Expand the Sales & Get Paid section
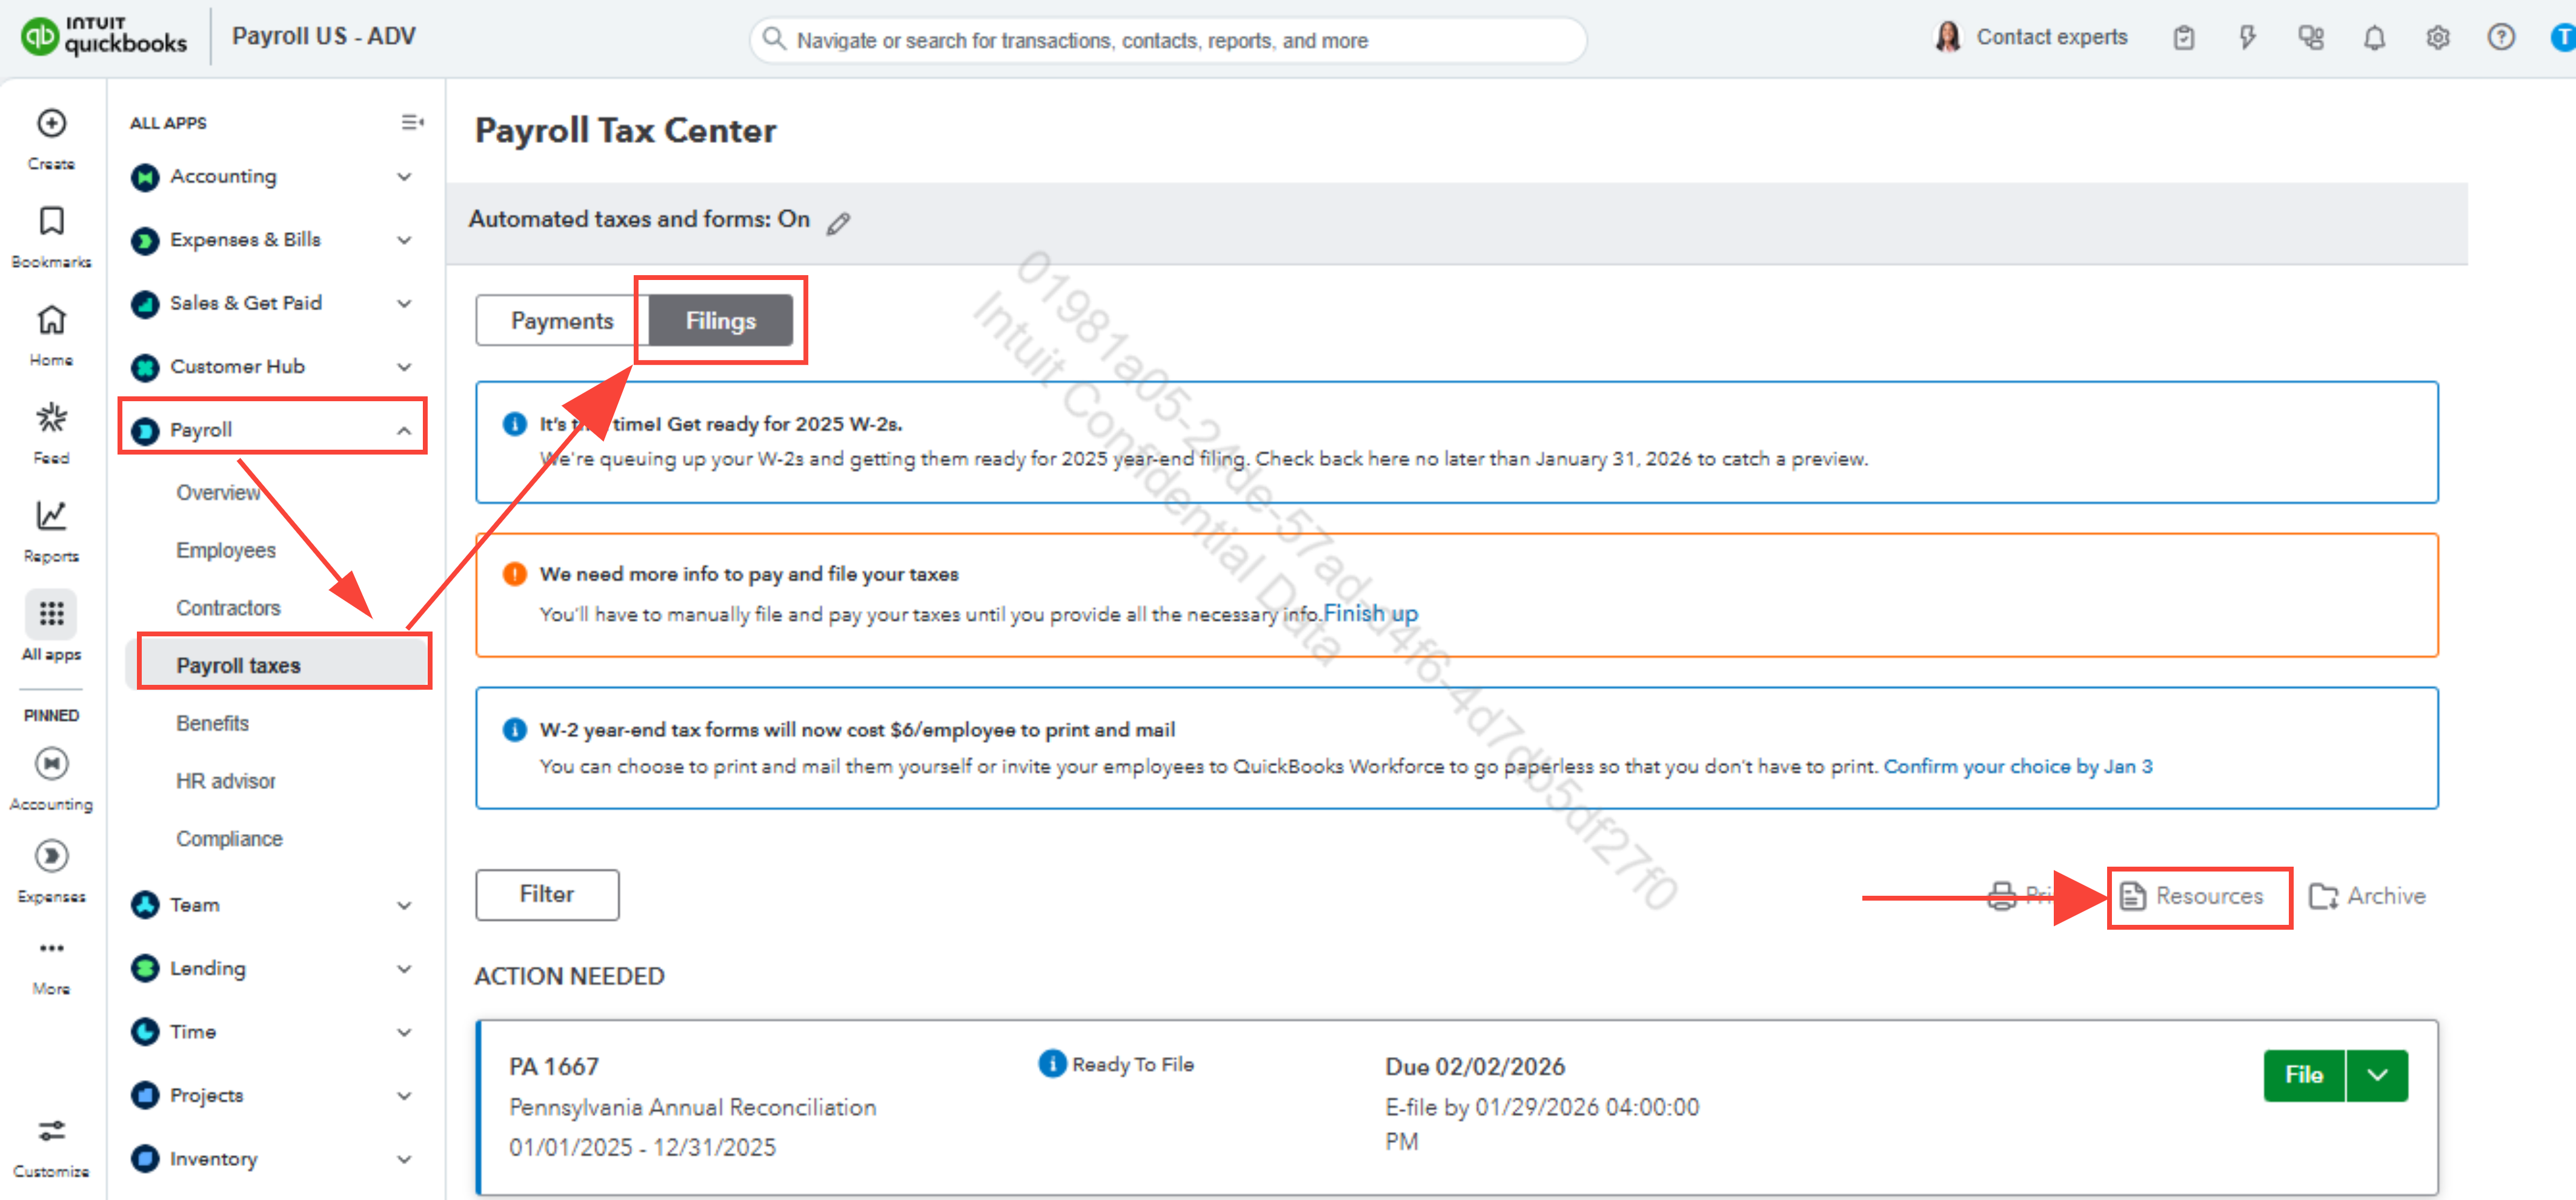Viewport: 2576px width, 1200px height. tap(403, 304)
